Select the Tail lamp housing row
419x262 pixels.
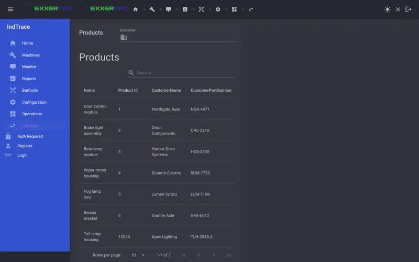[x=158, y=237]
